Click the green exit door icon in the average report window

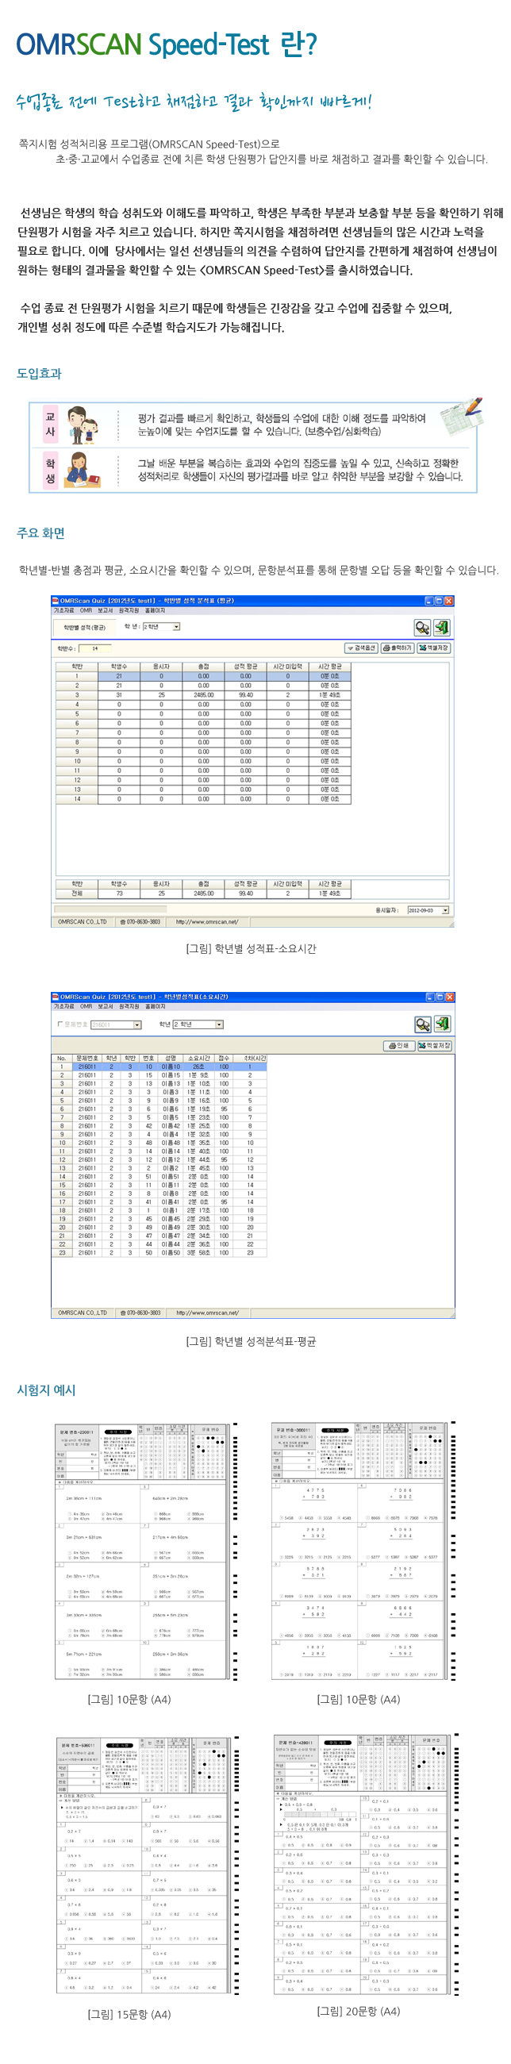[x=441, y=628]
